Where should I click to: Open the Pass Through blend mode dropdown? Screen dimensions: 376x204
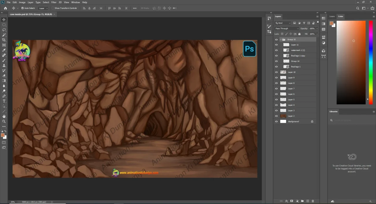tap(287, 29)
